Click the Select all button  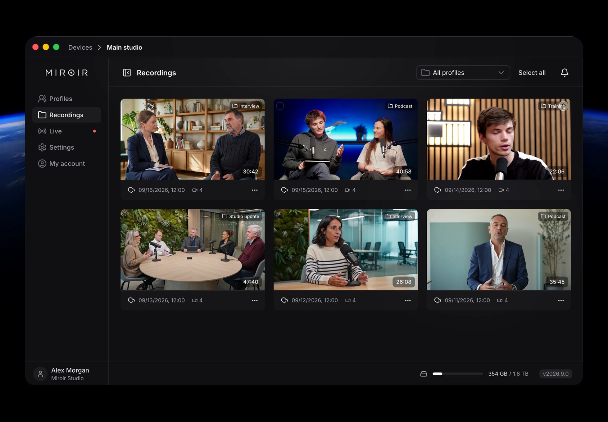point(532,73)
